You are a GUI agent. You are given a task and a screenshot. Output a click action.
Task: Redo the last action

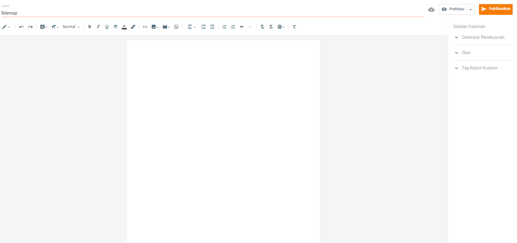[30, 27]
